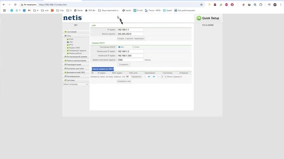Click the magnifier extension icon in toolbar
The width and height of the screenshot is (284, 159).
[255, 5]
